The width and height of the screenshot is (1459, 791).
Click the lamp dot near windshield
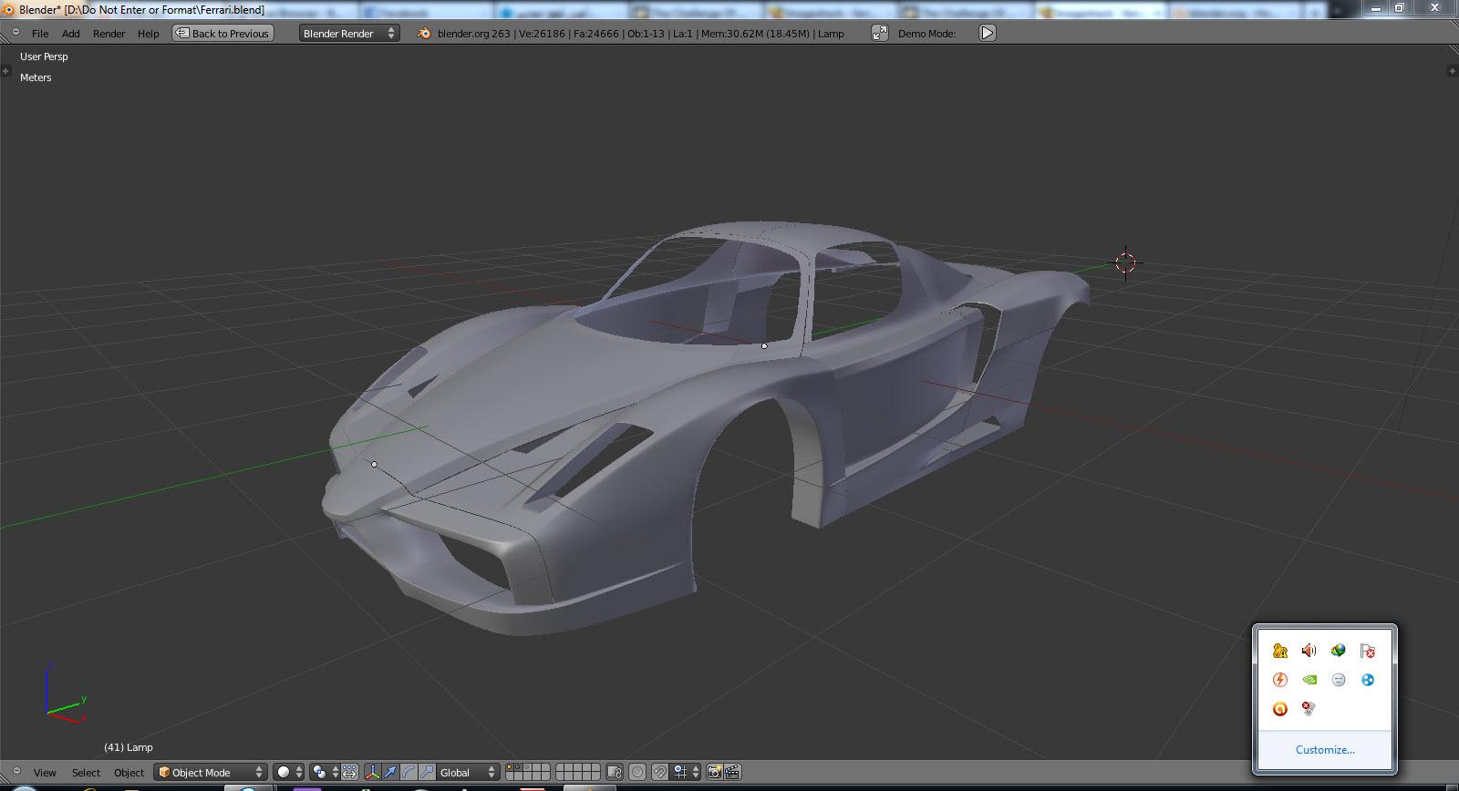[764, 345]
